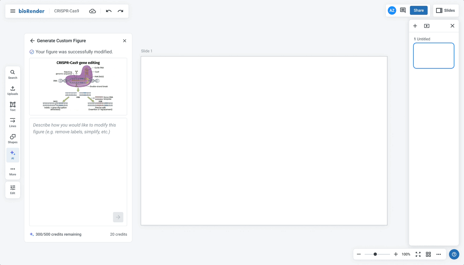The height and width of the screenshot is (265, 464).
Task: Start slideshow presentation mode
Action: (427, 26)
